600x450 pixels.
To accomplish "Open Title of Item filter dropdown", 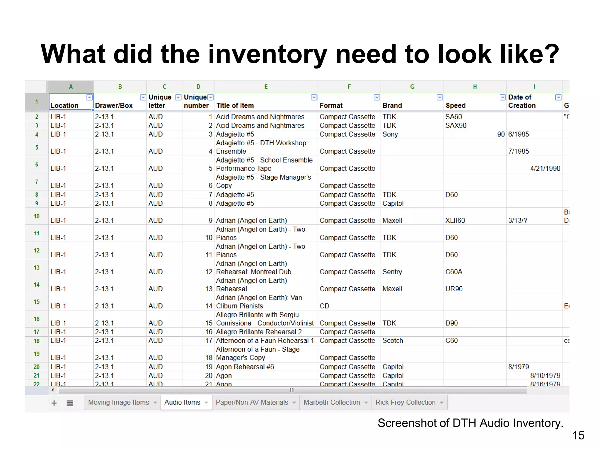I will [314, 97].
